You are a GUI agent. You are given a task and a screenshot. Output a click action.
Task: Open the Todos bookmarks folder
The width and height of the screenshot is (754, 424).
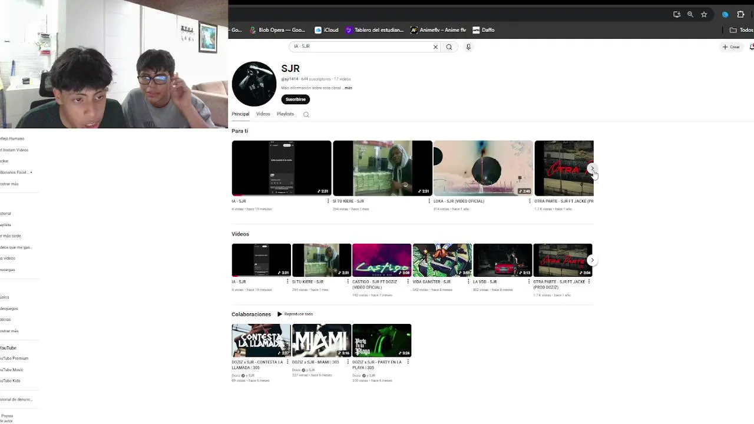pos(742,30)
